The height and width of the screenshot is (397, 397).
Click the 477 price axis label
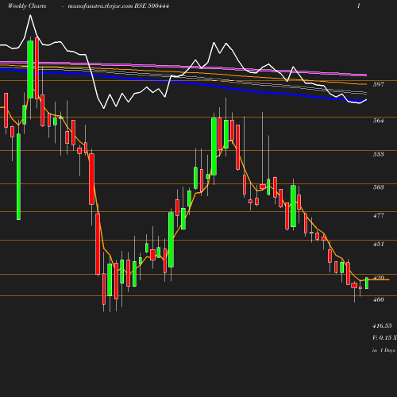click(x=378, y=215)
